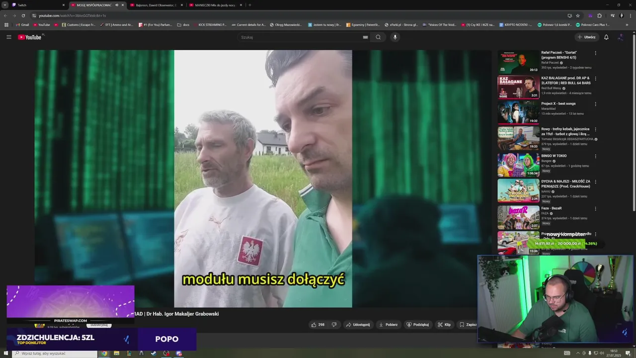
Task: Open the site info icon left of URL
Action: click(34, 15)
